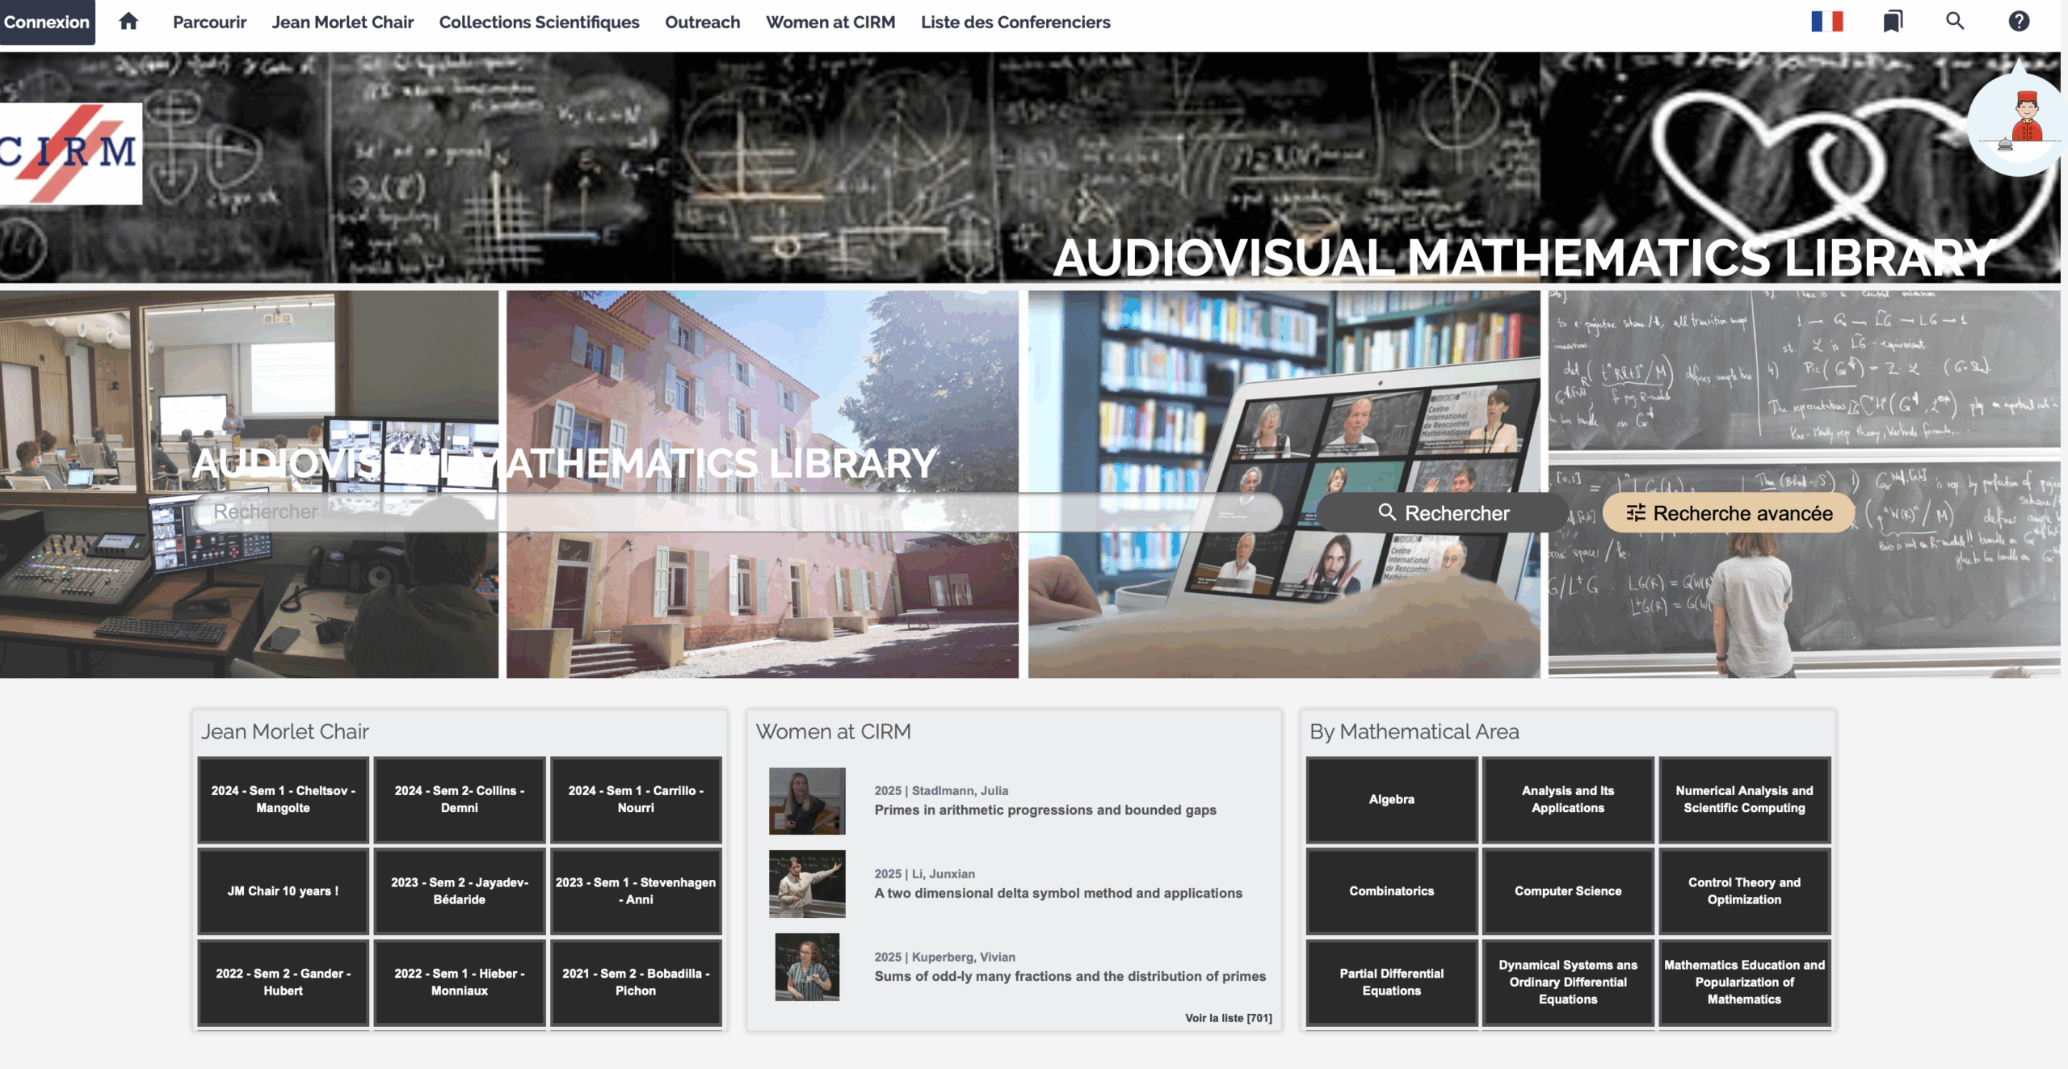
Task: Open the Computer Science tile
Action: tap(1568, 890)
